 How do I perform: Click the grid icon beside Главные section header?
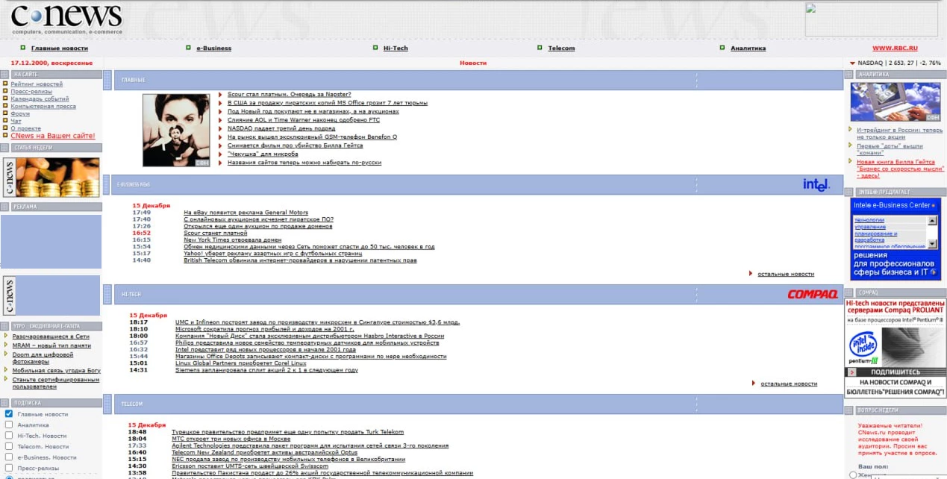(x=107, y=80)
